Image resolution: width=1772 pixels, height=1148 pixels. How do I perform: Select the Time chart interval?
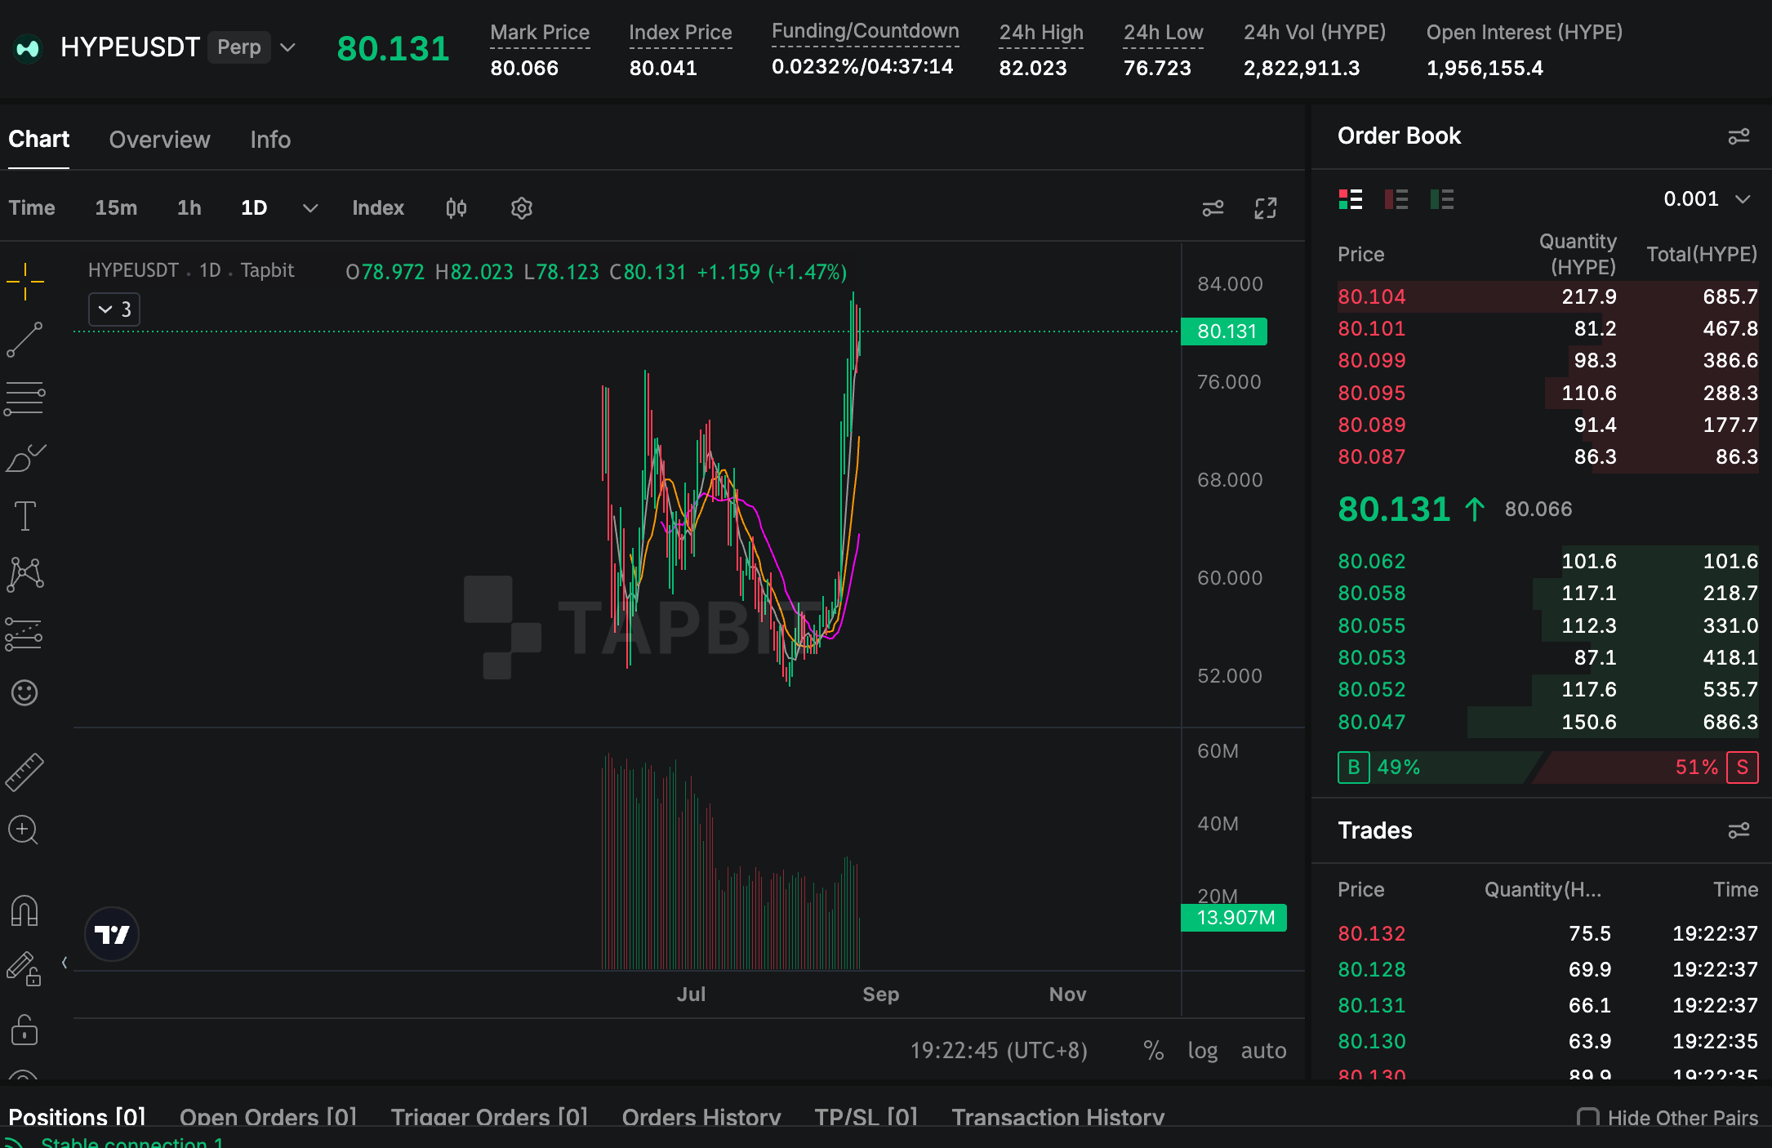click(32, 208)
